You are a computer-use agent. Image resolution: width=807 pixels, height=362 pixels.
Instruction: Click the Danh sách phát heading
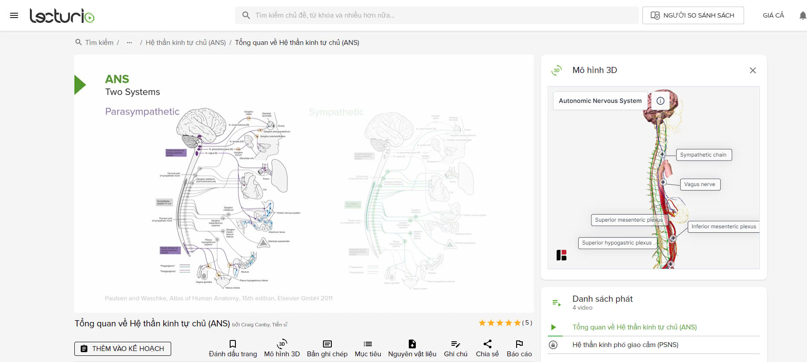[602, 299]
